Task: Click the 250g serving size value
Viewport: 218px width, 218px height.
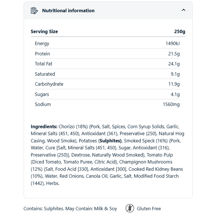Action: point(180,31)
